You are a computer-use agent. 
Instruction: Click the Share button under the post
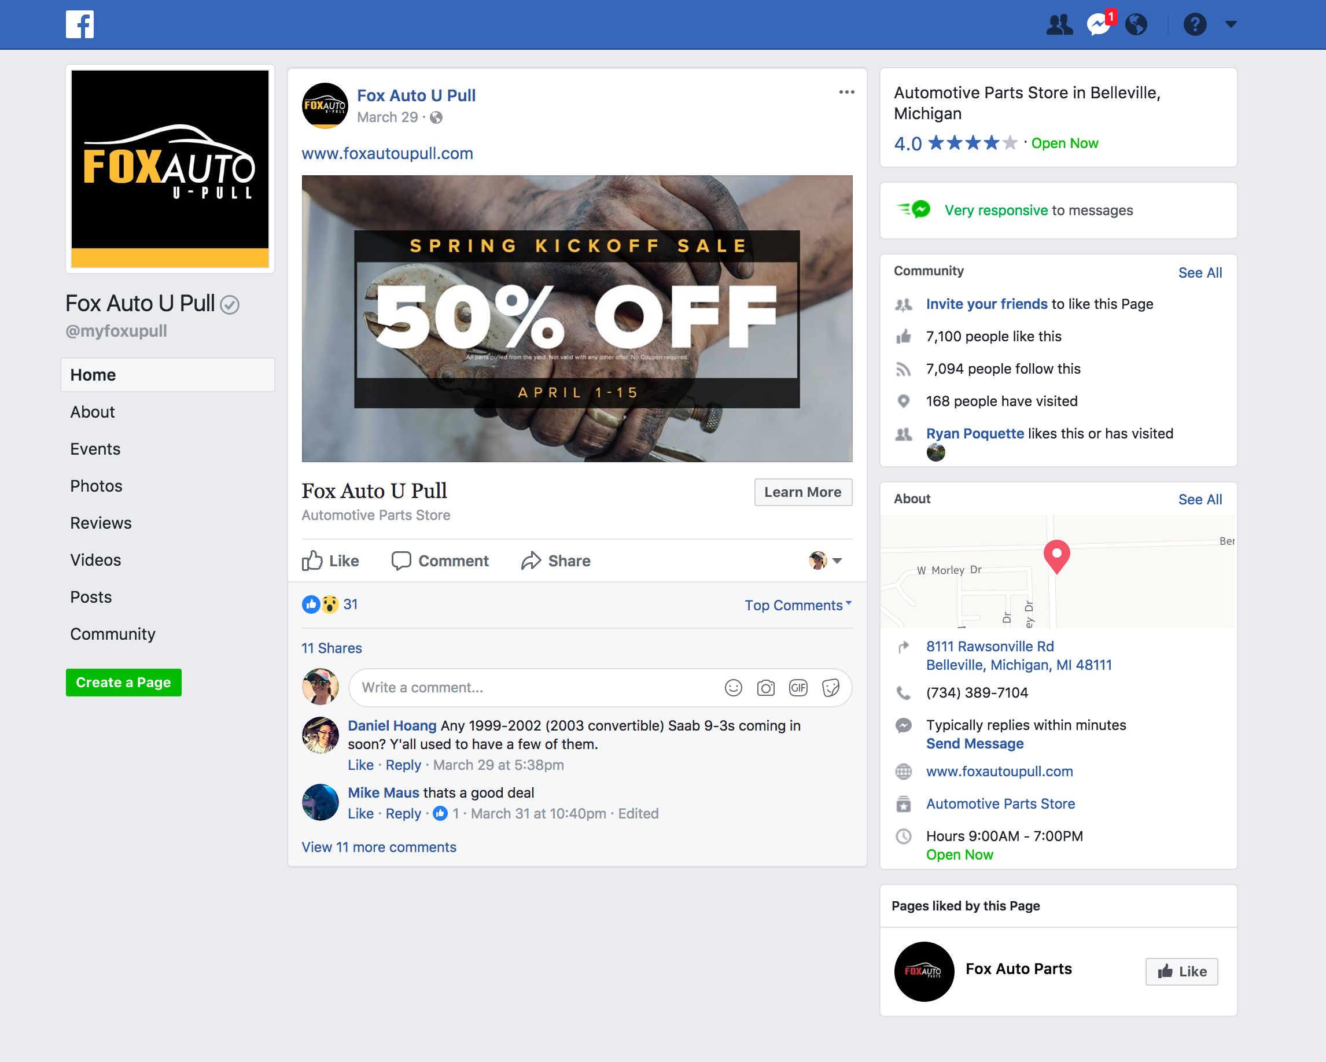tap(556, 561)
